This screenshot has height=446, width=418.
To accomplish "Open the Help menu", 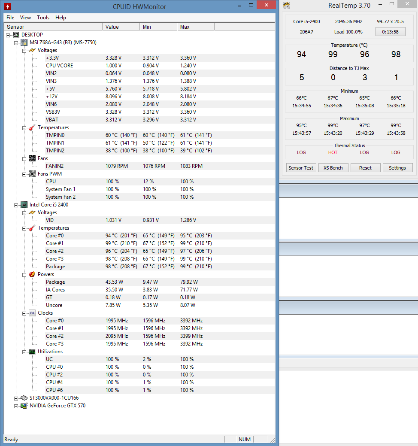I will (x=61, y=18).
